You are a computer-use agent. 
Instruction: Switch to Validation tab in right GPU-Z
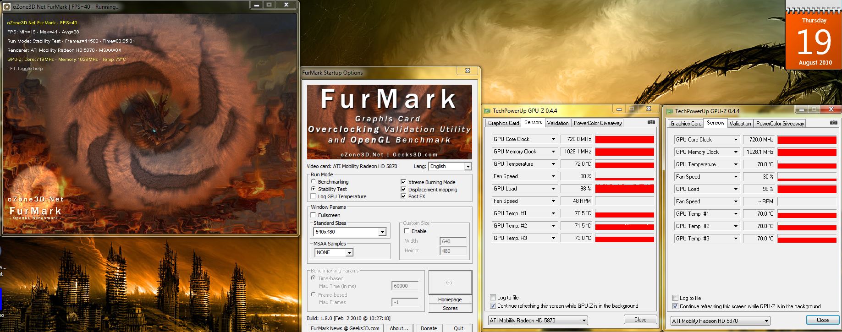[x=740, y=123]
